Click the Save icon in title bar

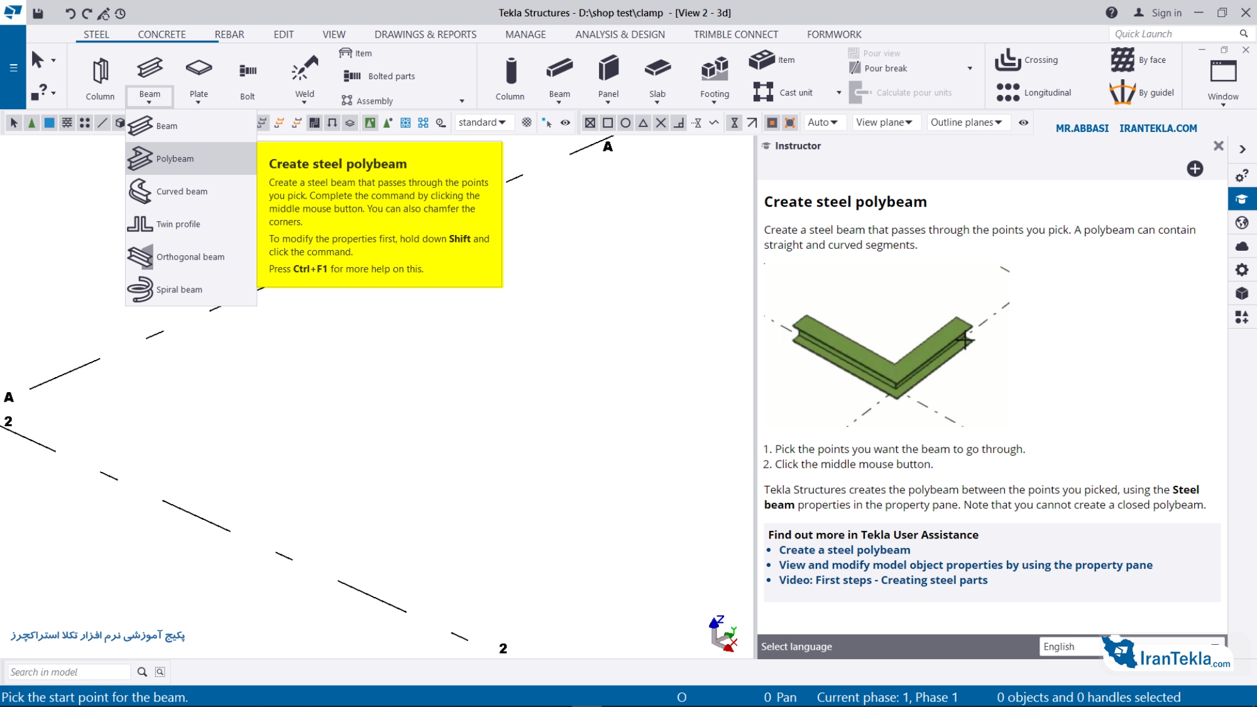38,13
